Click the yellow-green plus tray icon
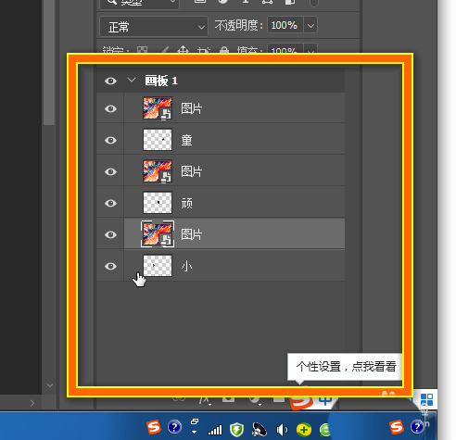The width and height of the screenshot is (456, 440). 304,429
